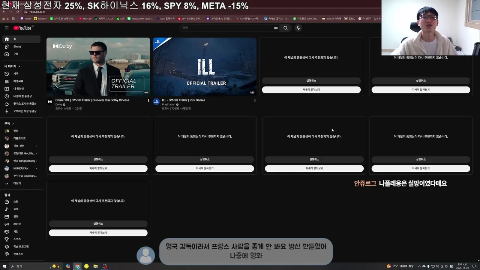Open the 방스 BangkokStory channel
The height and width of the screenshot is (270, 480).
point(21,161)
